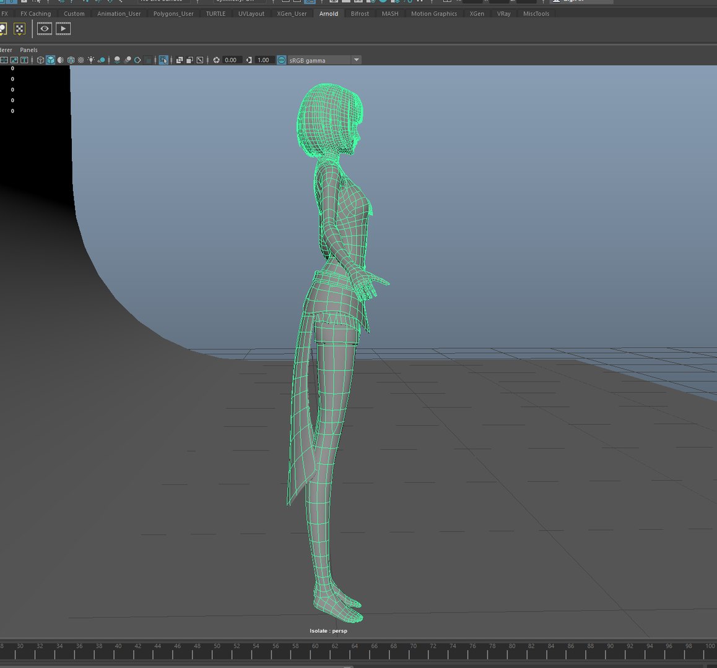This screenshot has height=668, width=717.
Task: Click the exposure aperture icon
Action: pos(216,60)
